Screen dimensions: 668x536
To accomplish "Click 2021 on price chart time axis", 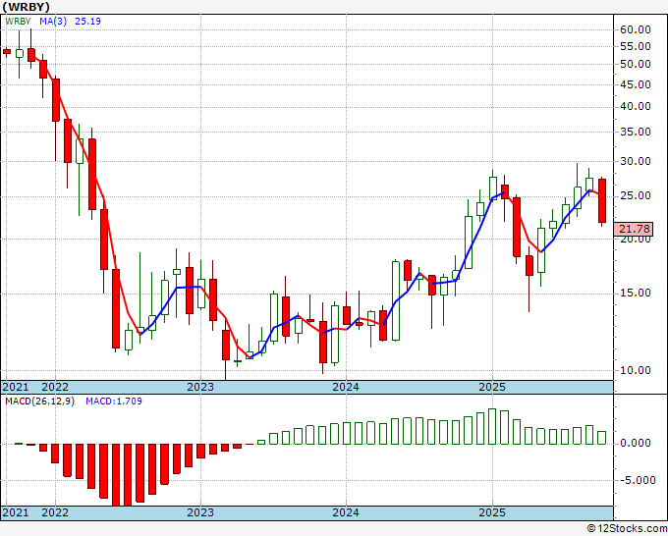I will tap(16, 387).
